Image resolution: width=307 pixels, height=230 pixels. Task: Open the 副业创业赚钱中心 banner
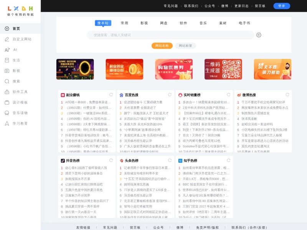[x=124, y=69]
